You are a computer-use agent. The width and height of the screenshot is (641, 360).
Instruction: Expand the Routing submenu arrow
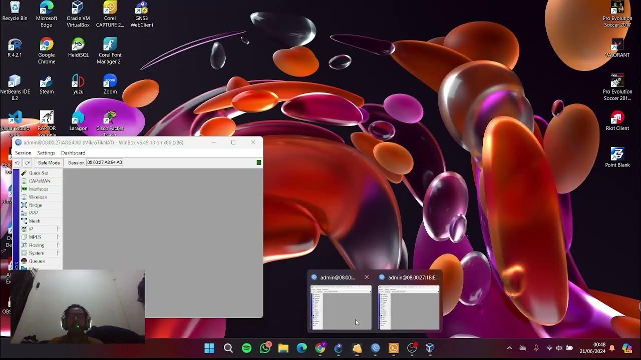click(x=58, y=245)
